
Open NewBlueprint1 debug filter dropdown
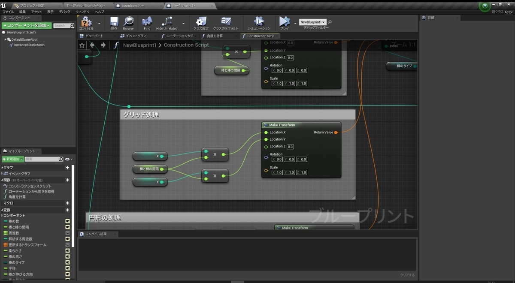click(x=313, y=22)
